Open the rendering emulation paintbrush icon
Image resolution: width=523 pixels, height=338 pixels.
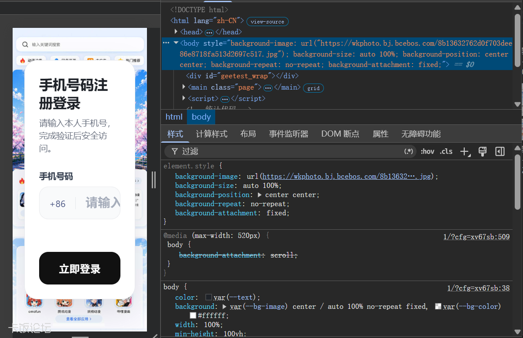482,151
